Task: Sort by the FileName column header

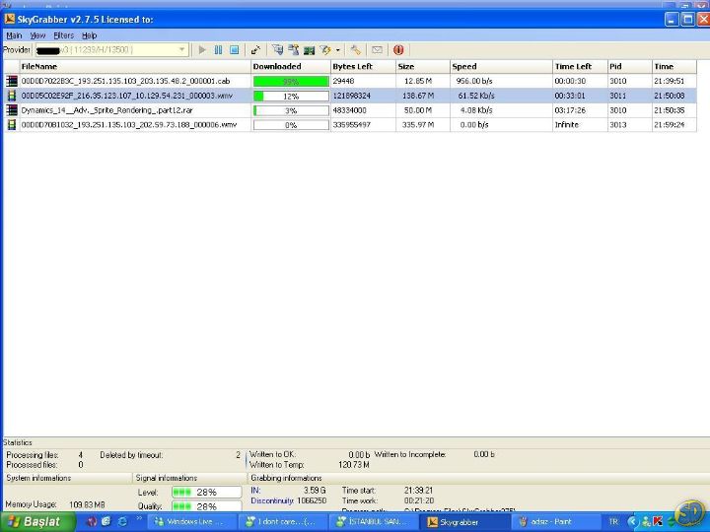Action: point(135,67)
